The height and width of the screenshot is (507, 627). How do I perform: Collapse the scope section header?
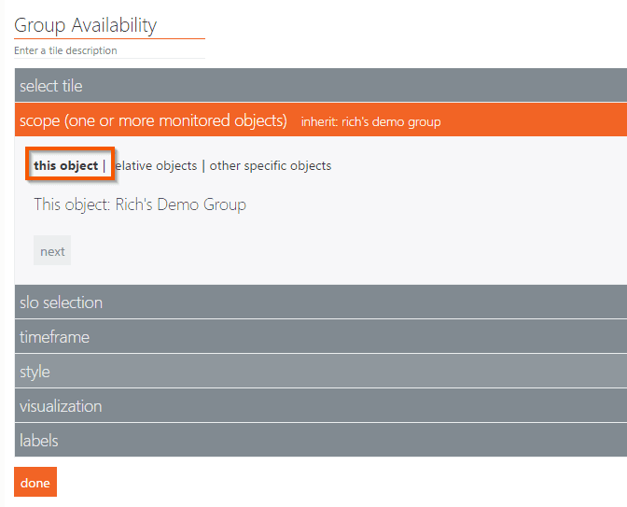click(x=153, y=120)
